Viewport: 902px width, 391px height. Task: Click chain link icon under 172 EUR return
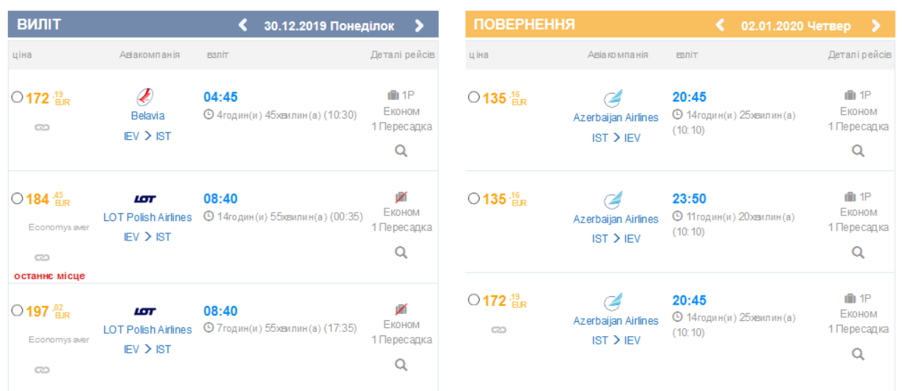coord(499,330)
